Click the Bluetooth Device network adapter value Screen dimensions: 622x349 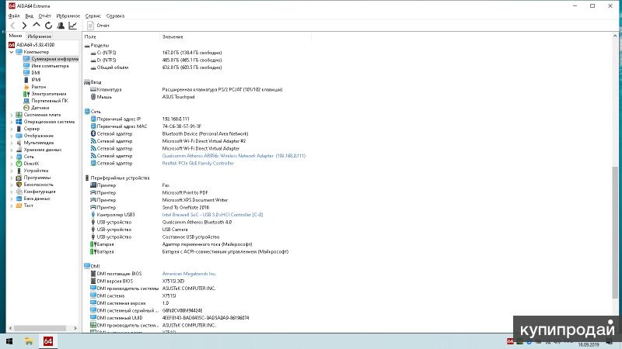coord(205,133)
